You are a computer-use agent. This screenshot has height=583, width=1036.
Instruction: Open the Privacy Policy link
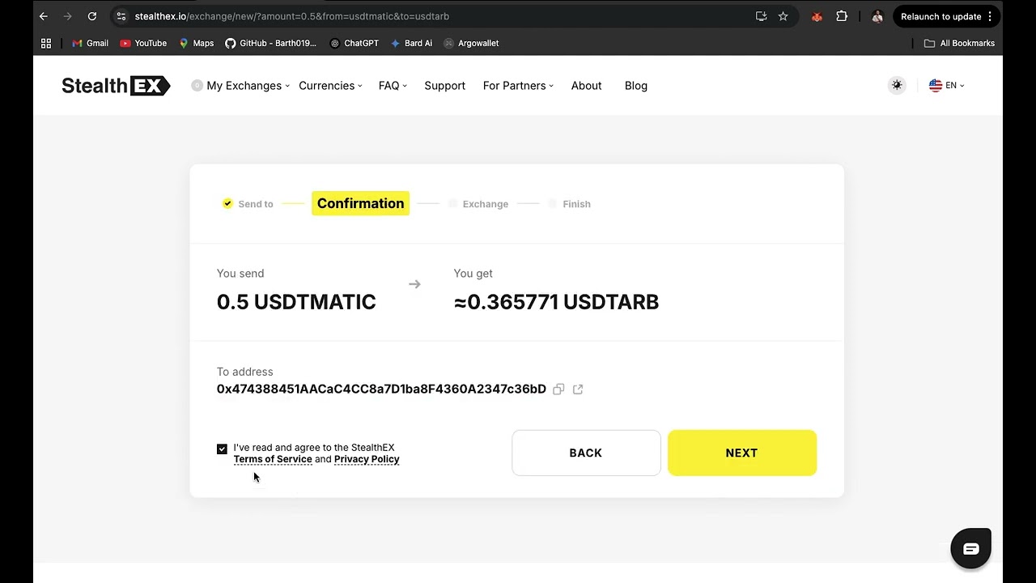pos(367,459)
